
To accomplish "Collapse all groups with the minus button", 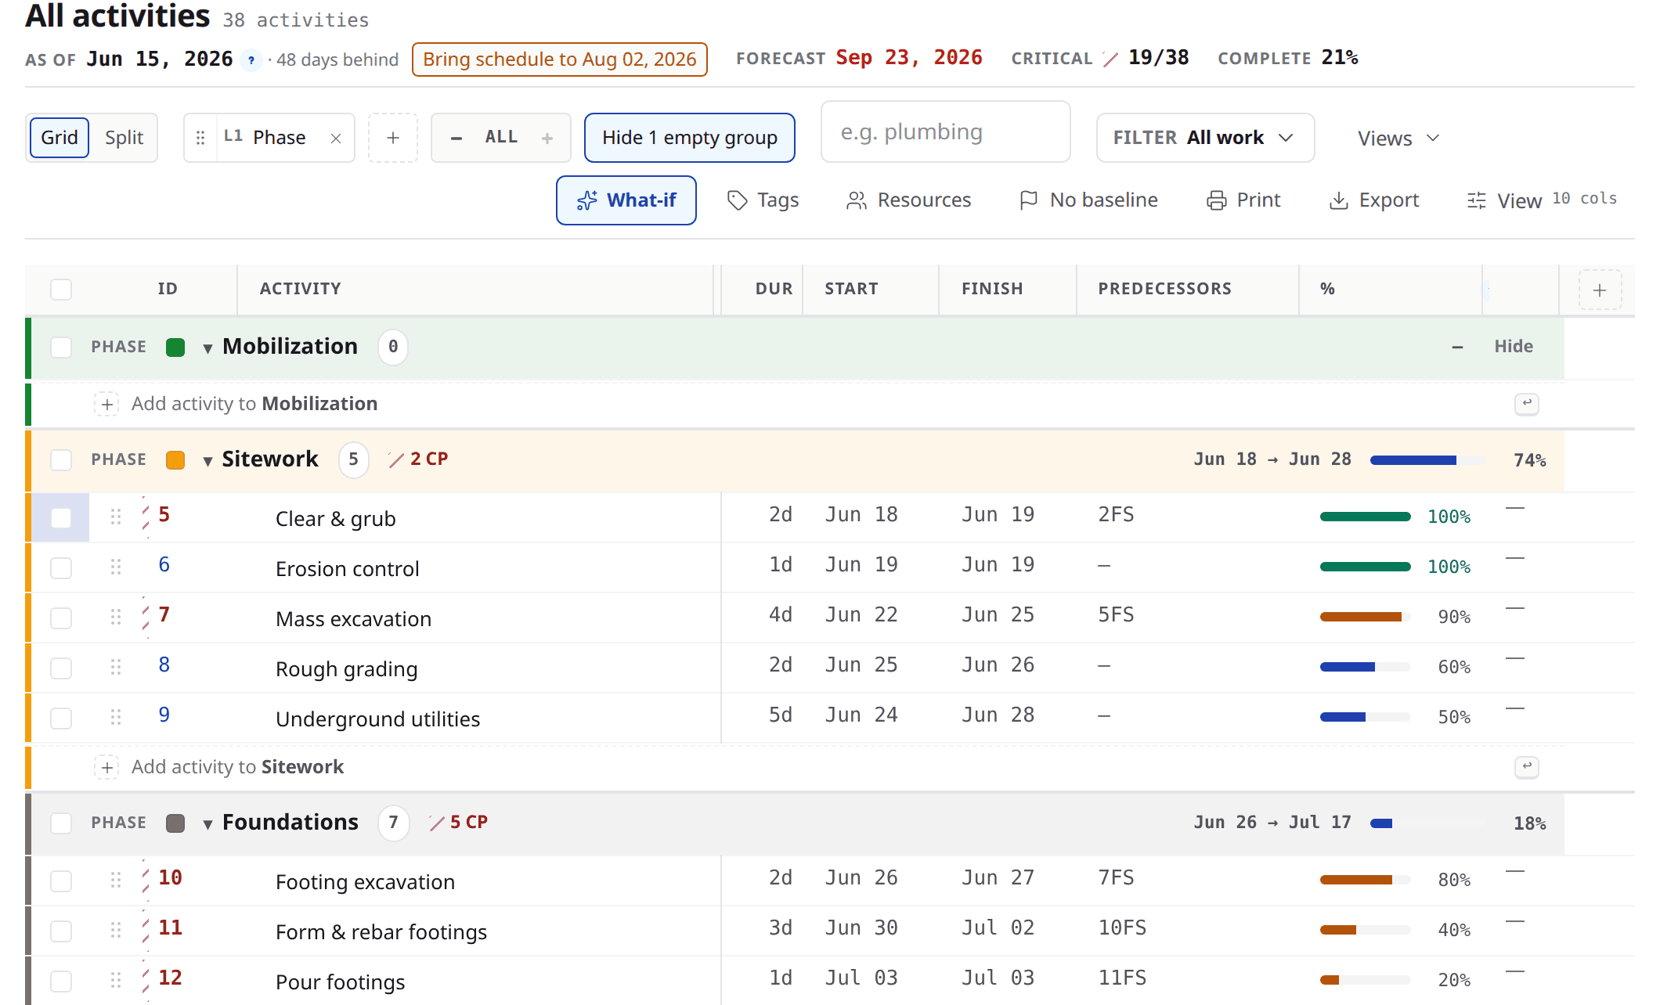I will click(456, 138).
